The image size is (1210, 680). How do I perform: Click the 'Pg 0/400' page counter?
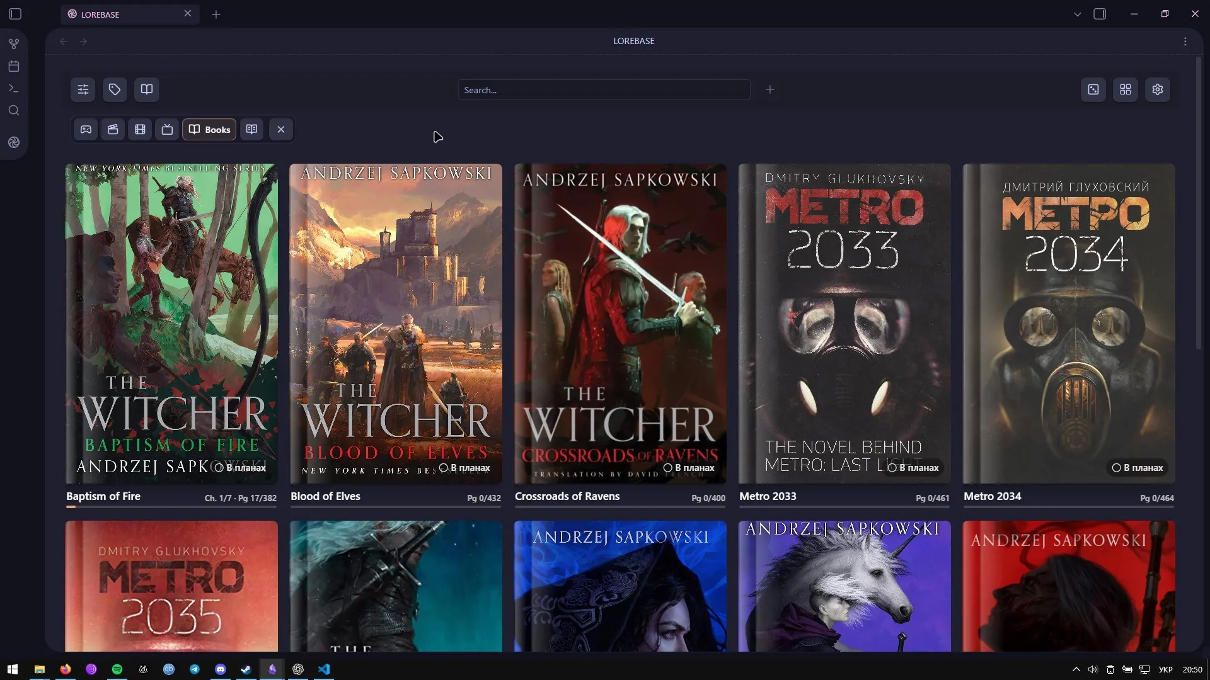[708, 498]
